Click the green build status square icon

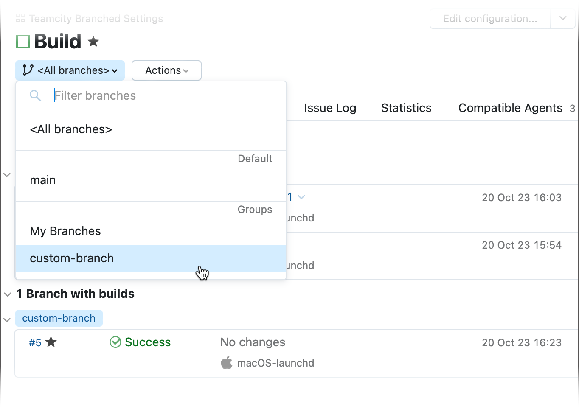click(x=22, y=42)
